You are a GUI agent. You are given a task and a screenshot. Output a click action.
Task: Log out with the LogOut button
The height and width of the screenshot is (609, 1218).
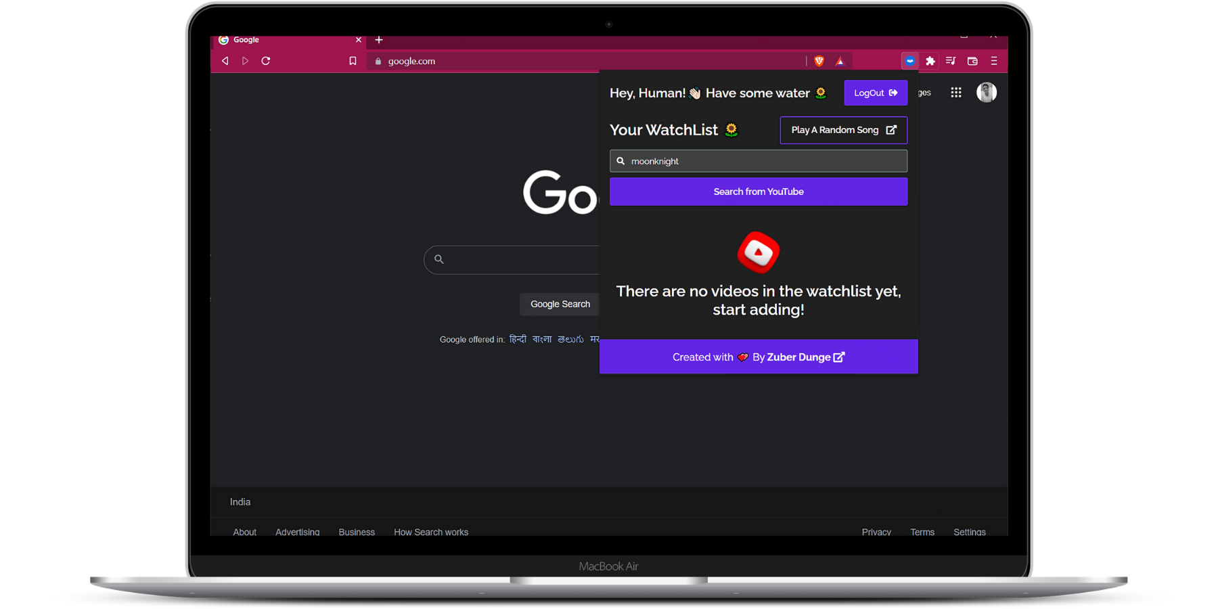(x=876, y=93)
